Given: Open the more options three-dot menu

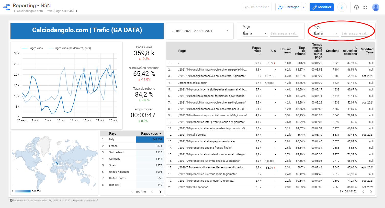Looking at the screenshot, I should click(x=342, y=7).
